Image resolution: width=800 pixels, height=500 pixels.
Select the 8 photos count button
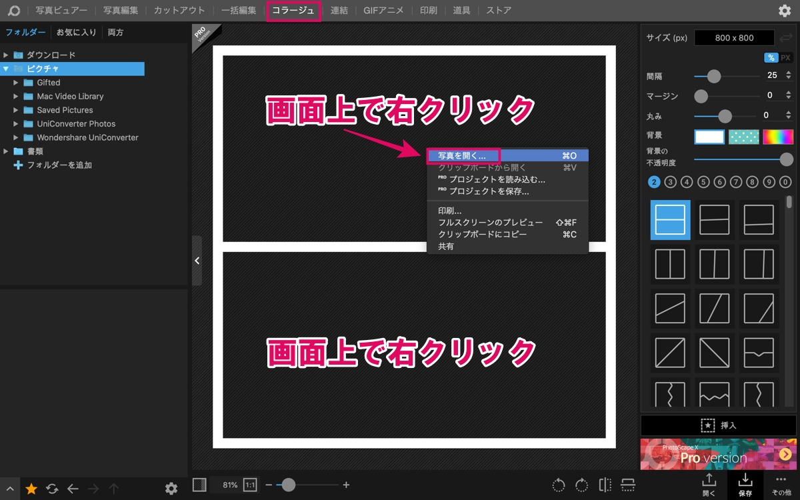(753, 182)
